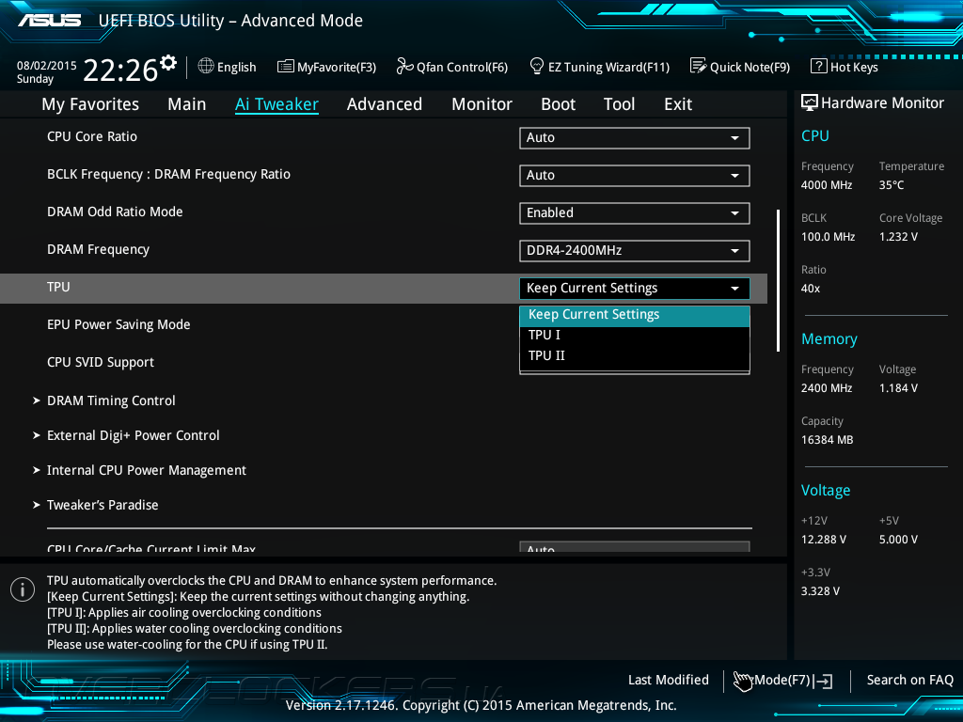Image resolution: width=963 pixels, height=722 pixels.
Task: Switch to the Monitor tab
Action: (481, 104)
